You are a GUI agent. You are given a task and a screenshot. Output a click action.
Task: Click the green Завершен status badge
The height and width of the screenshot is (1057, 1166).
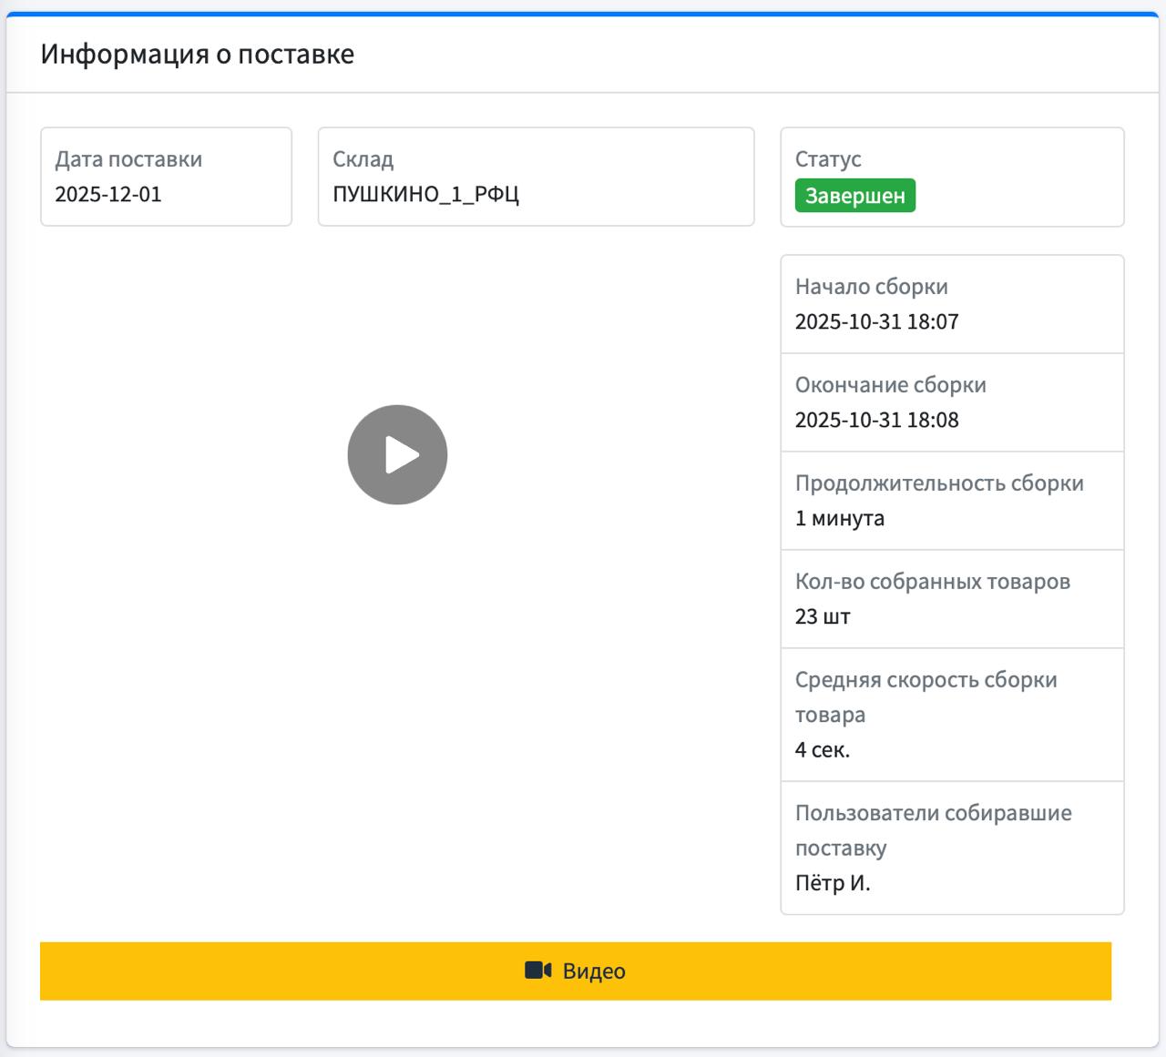tap(854, 195)
